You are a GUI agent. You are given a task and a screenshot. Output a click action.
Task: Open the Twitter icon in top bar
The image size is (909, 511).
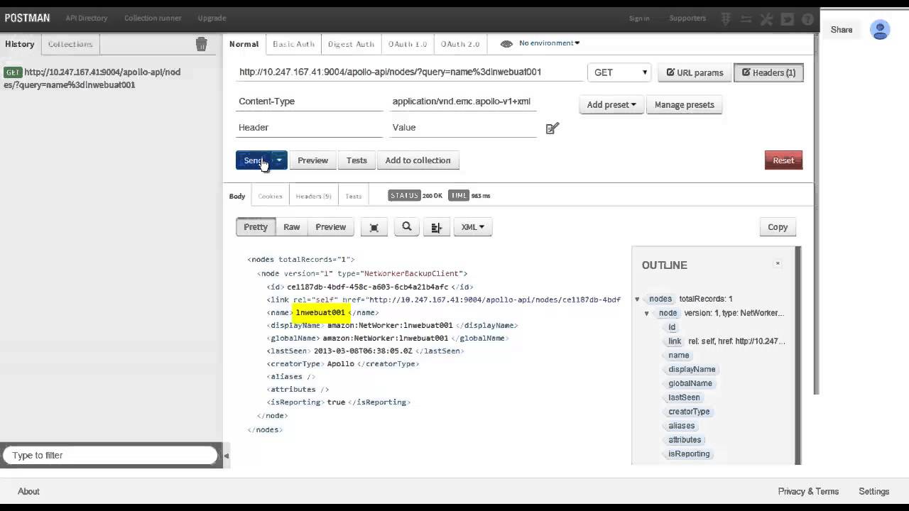(x=787, y=19)
